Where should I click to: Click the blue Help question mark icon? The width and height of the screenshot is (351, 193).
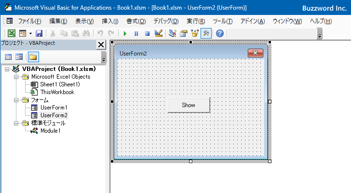click(220, 33)
